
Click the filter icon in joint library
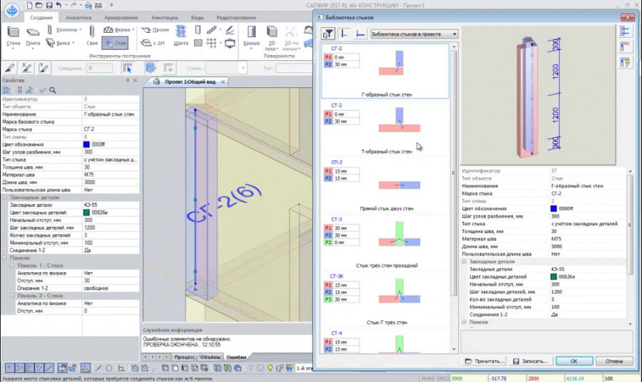coord(328,34)
